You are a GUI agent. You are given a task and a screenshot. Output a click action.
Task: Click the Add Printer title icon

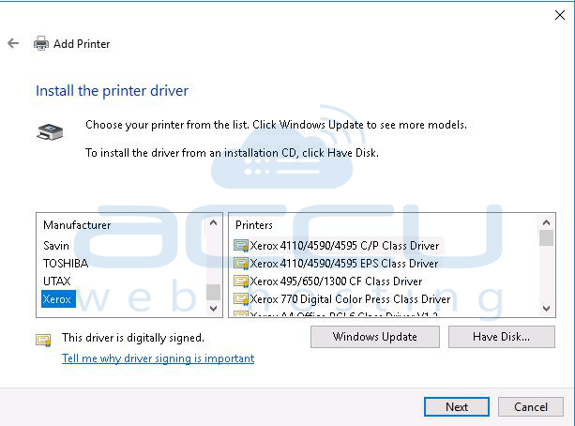[x=41, y=44]
